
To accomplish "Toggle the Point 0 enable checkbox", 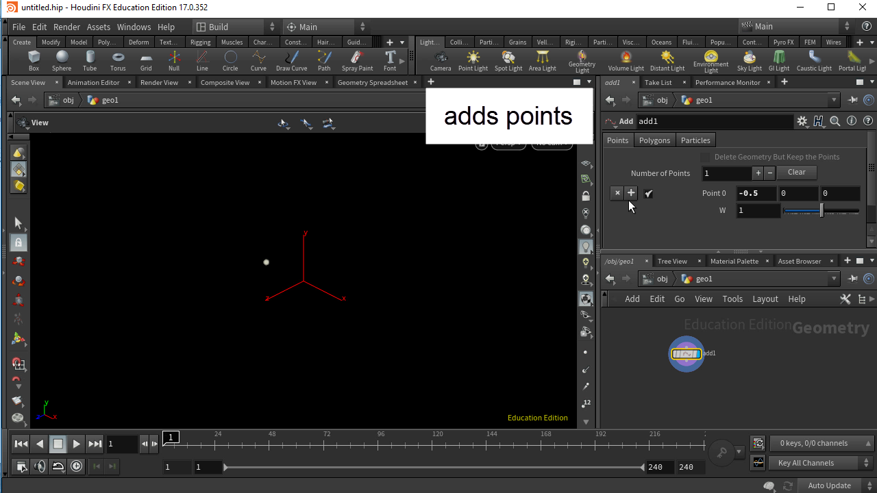I will [648, 194].
